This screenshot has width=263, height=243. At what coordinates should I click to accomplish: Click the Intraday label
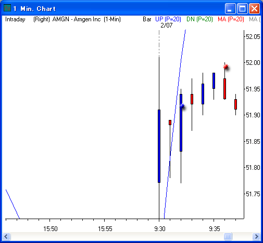click(15, 19)
